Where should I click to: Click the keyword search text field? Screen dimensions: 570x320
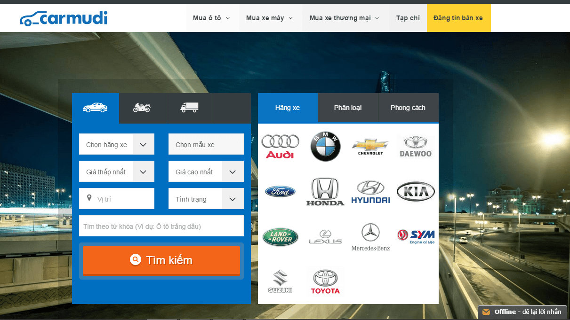click(x=161, y=226)
